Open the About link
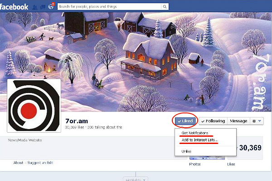272x181 pixels. point(18,162)
